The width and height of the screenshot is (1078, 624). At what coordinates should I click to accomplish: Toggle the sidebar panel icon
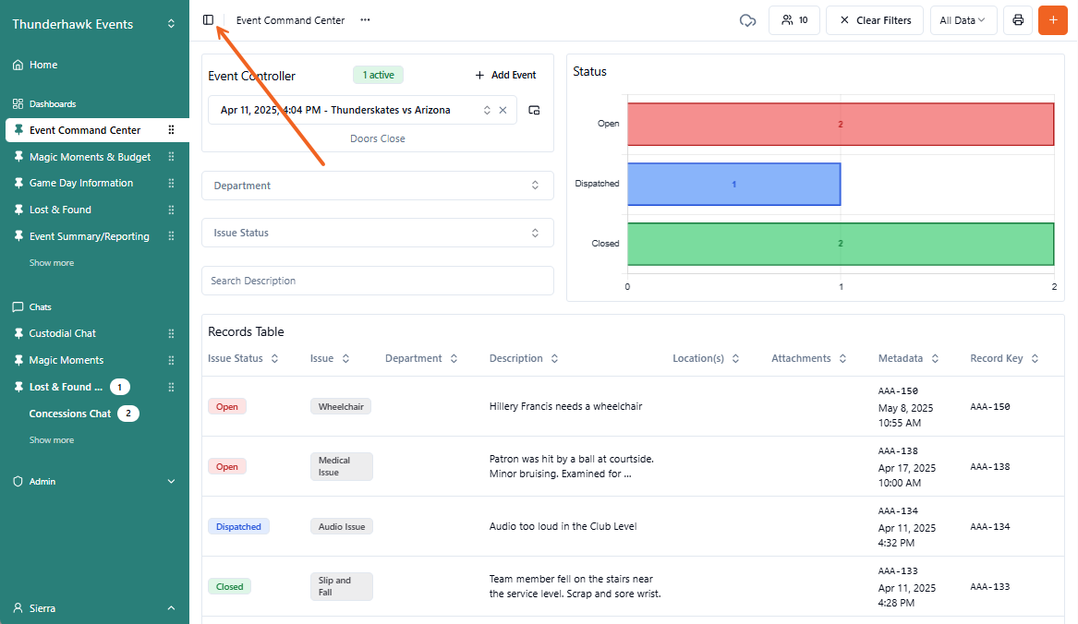click(x=208, y=19)
